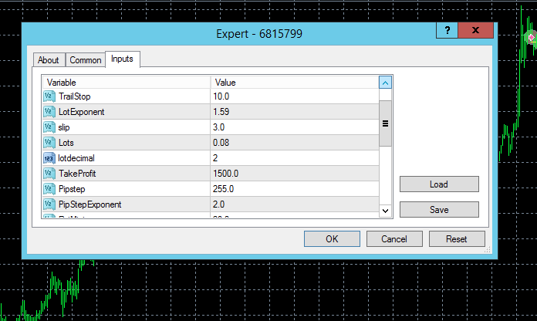Select the Inputs tab
Screen dimensions: 537x321
tap(122, 59)
